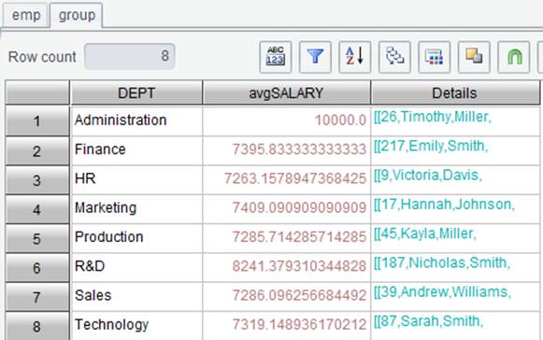Click the ABC 123 data type icon
This screenshot has width=543, height=340.
tap(276, 57)
